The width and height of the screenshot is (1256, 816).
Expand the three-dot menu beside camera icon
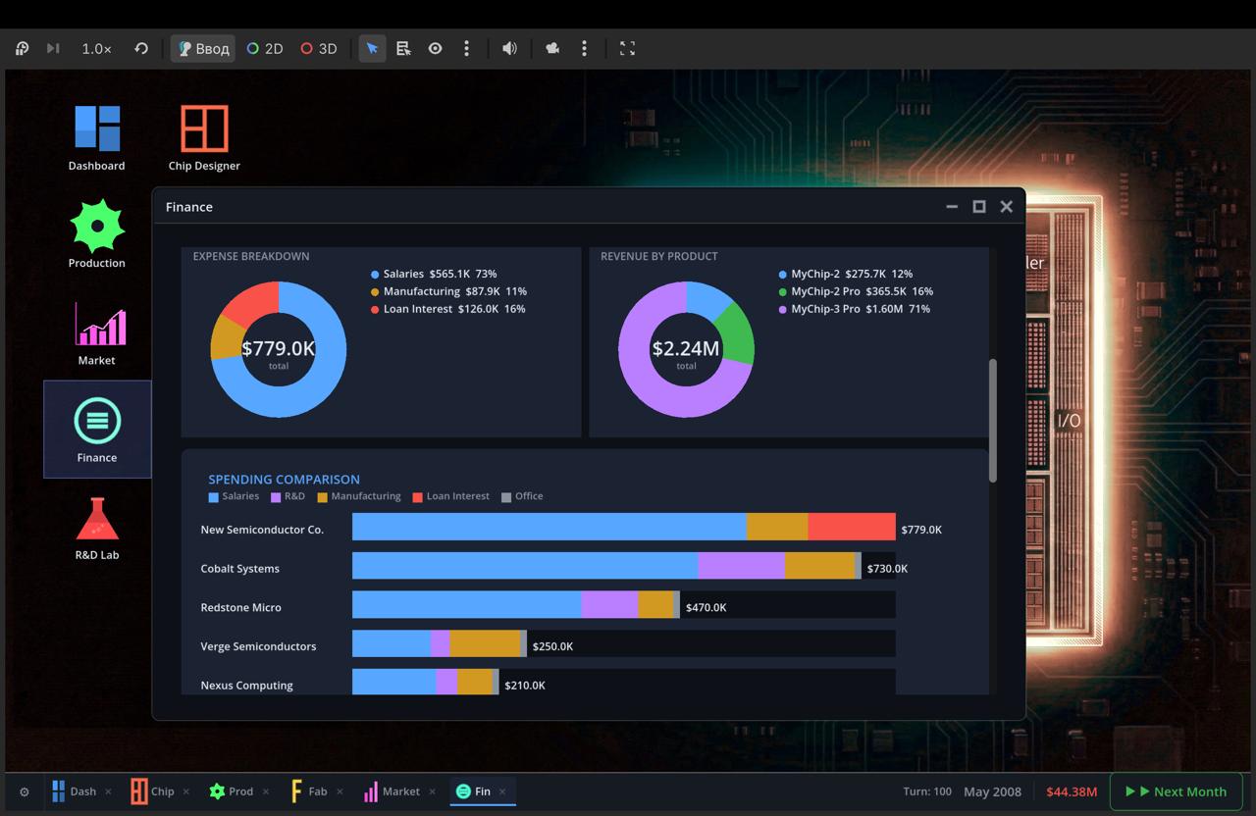584,48
